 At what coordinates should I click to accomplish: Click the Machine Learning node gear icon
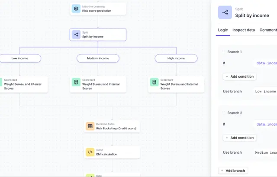click(x=76, y=9)
